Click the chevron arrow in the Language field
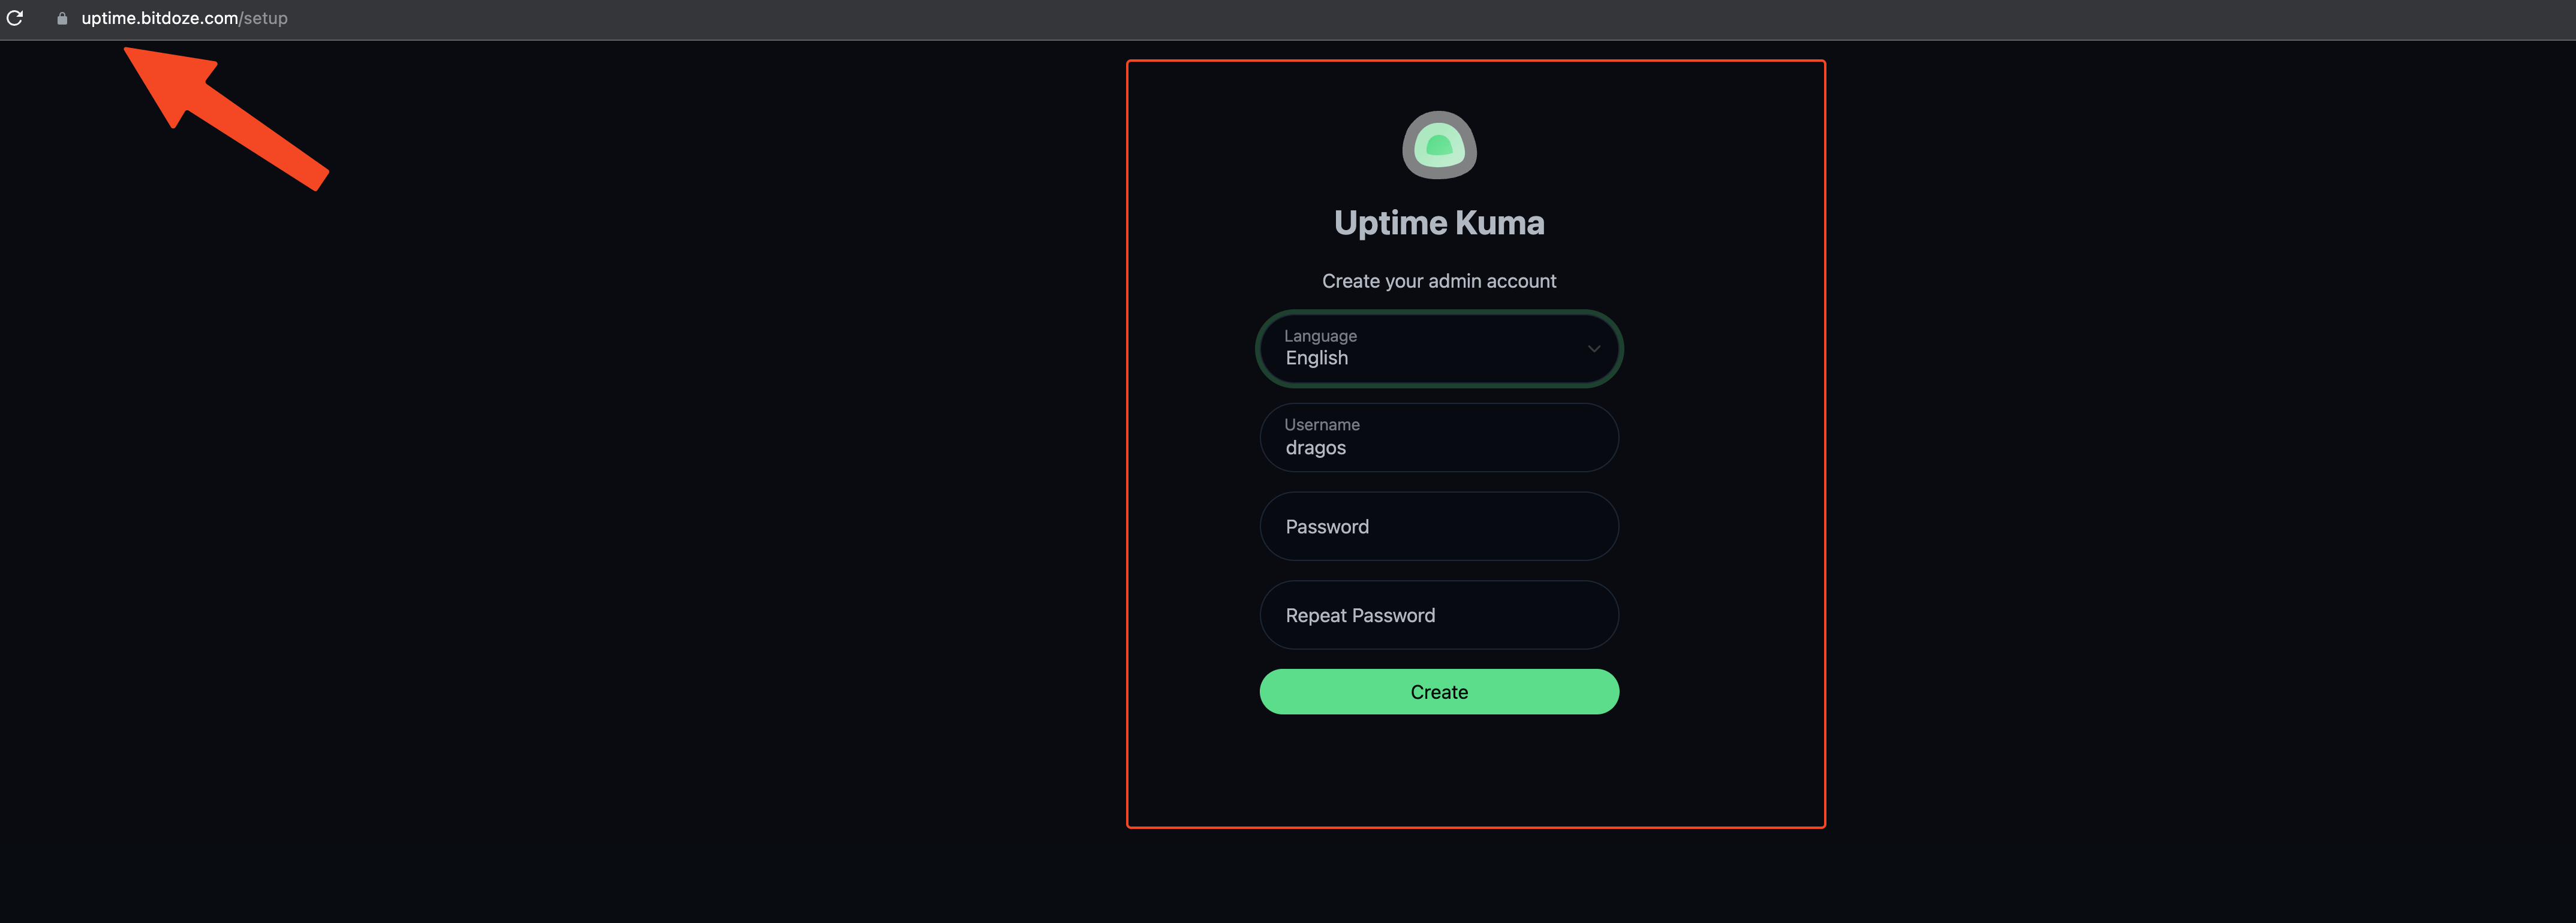 (1594, 349)
